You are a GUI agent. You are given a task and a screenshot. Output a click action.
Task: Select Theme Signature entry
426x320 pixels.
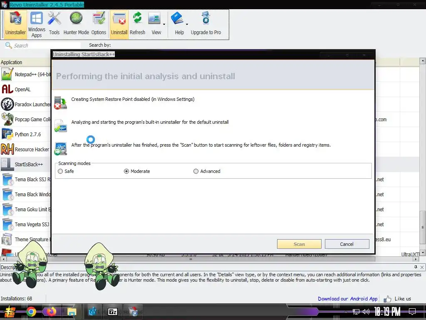(25, 239)
